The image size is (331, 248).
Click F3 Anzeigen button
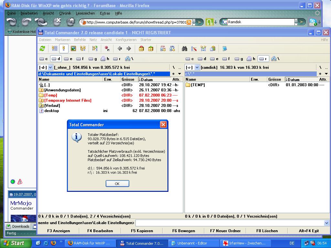click(59, 231)
